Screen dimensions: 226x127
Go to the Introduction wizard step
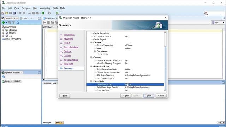69,35
